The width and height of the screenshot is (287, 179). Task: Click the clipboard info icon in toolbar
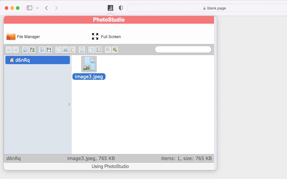[x=82, y=50]
